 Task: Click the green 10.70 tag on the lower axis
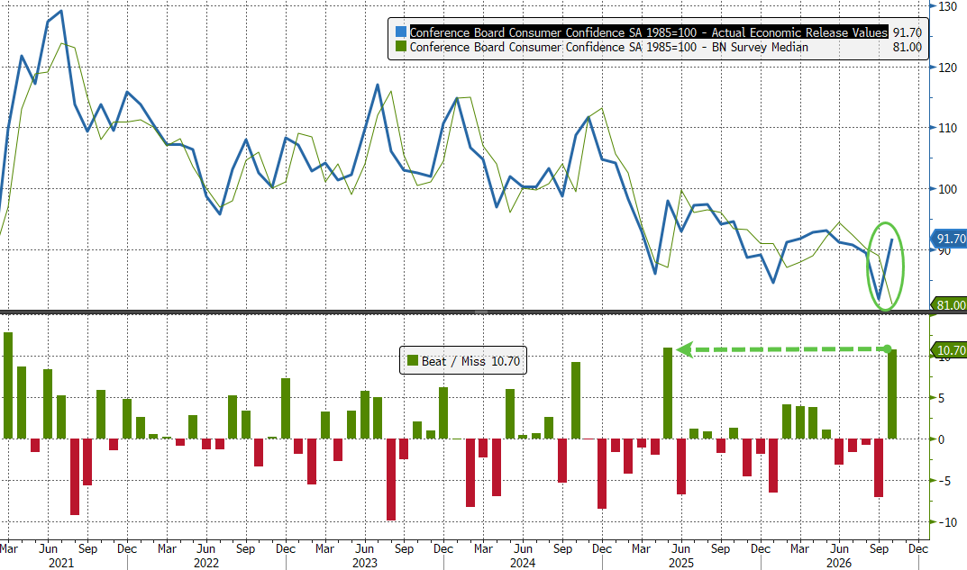click(x=950, y=350)
